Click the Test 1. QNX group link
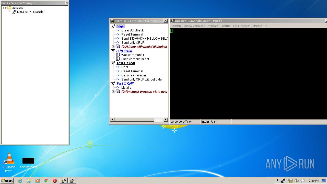The image size is (327, 184). pos(125,83)
